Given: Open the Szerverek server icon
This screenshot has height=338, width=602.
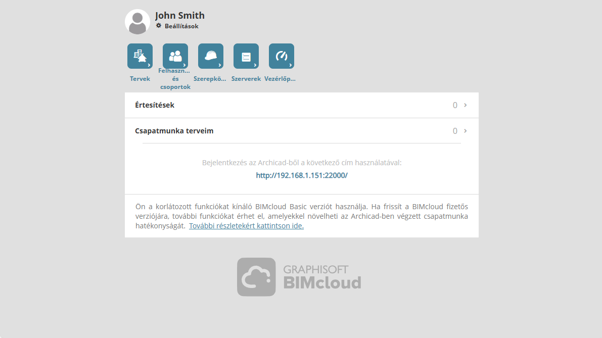Looking at the screenshot, I should point(246,56).
